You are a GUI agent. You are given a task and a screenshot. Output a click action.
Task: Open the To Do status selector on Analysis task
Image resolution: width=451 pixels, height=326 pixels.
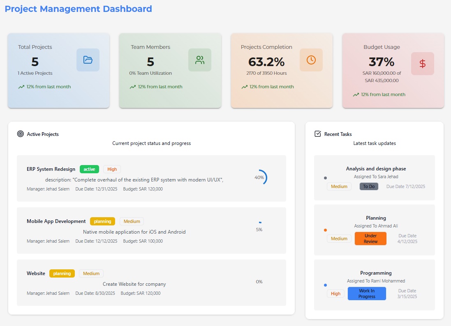pyautogui.click(x=369, y=186)
